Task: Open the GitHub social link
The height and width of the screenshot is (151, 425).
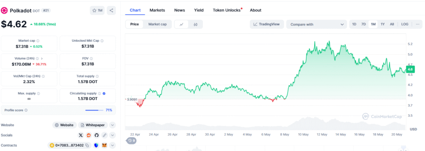Action: pyautogui.click(x=96, y=135)
